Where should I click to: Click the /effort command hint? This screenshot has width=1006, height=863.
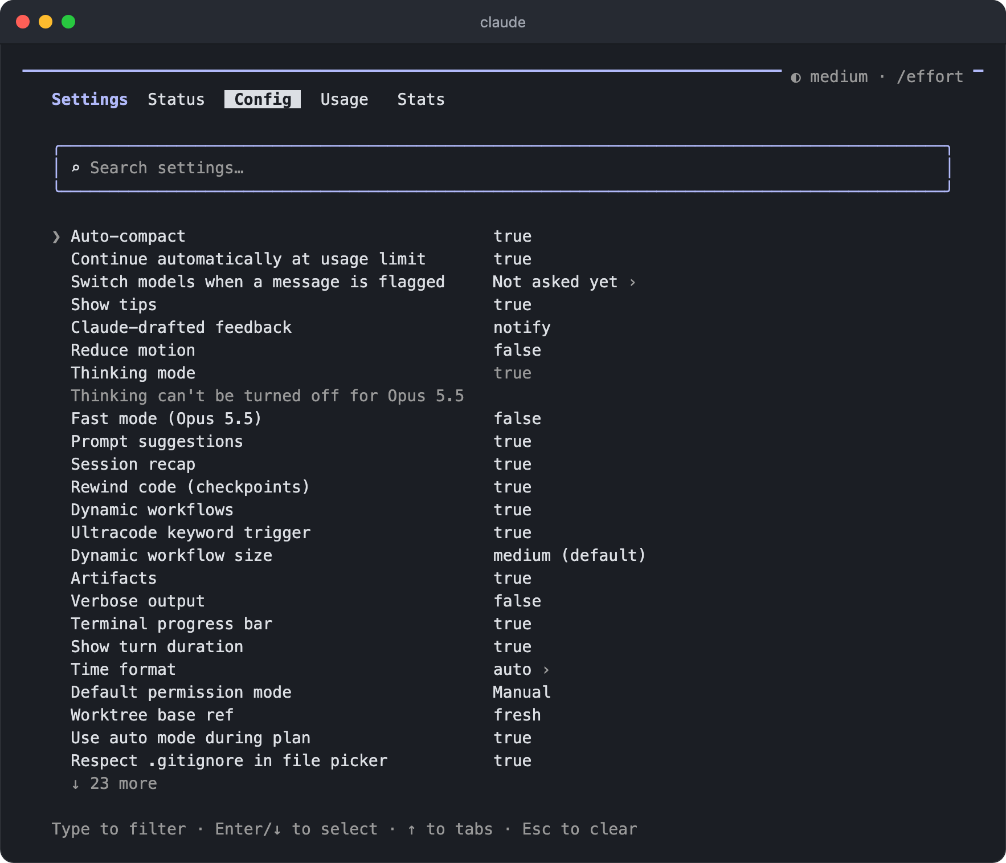point(930,77)
